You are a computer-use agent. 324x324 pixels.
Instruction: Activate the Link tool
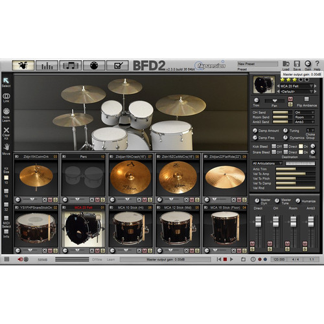point(6,96)
